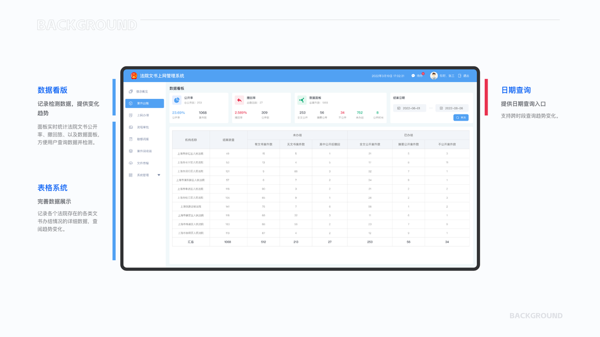The height and width of the screenshot is (337, 600).
Task: Expand the 系统管理 dropdown arrow
Action: 159,175
